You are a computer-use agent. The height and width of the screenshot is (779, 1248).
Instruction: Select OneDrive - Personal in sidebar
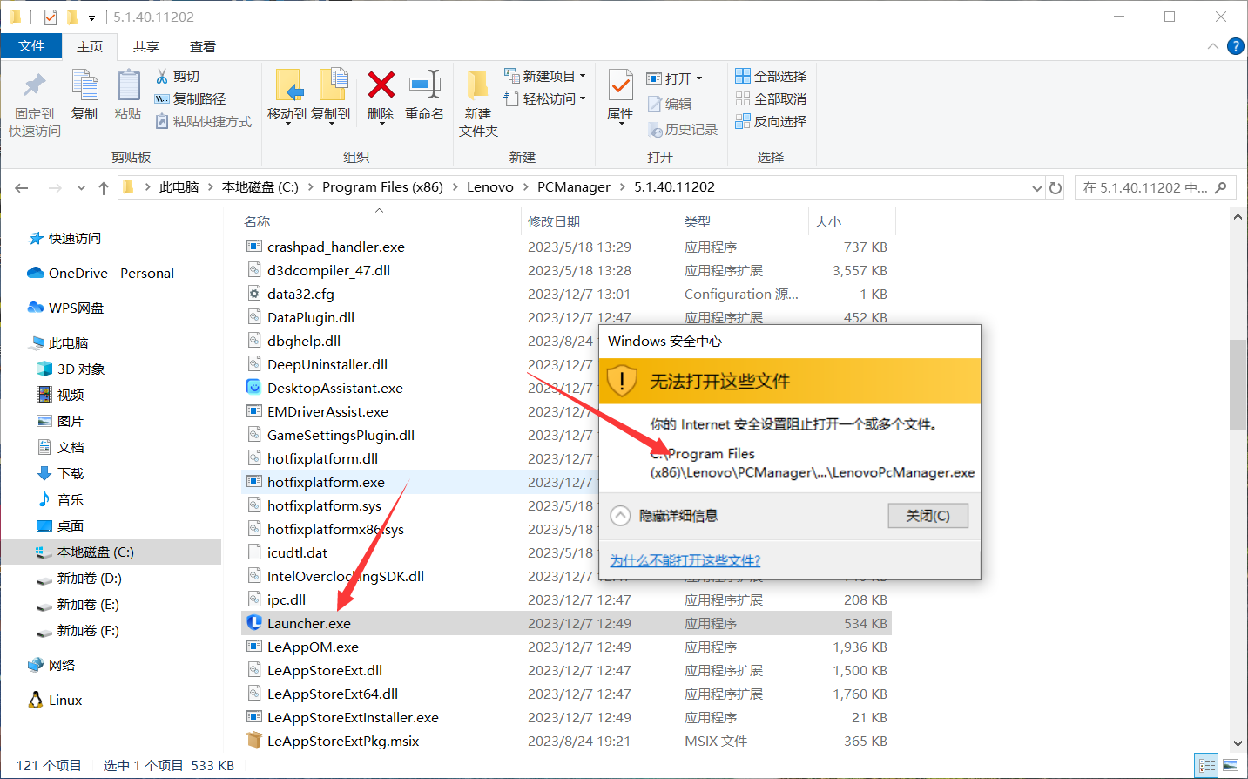click(101, 273)
